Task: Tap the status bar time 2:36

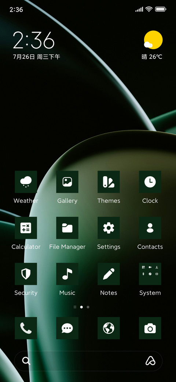Action: coord(16,10)
